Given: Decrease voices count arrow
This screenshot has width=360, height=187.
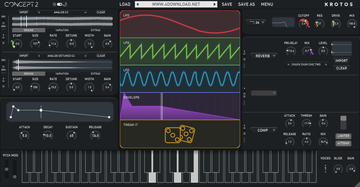Looking at the screenshot, I should click(x=326, y=172).
